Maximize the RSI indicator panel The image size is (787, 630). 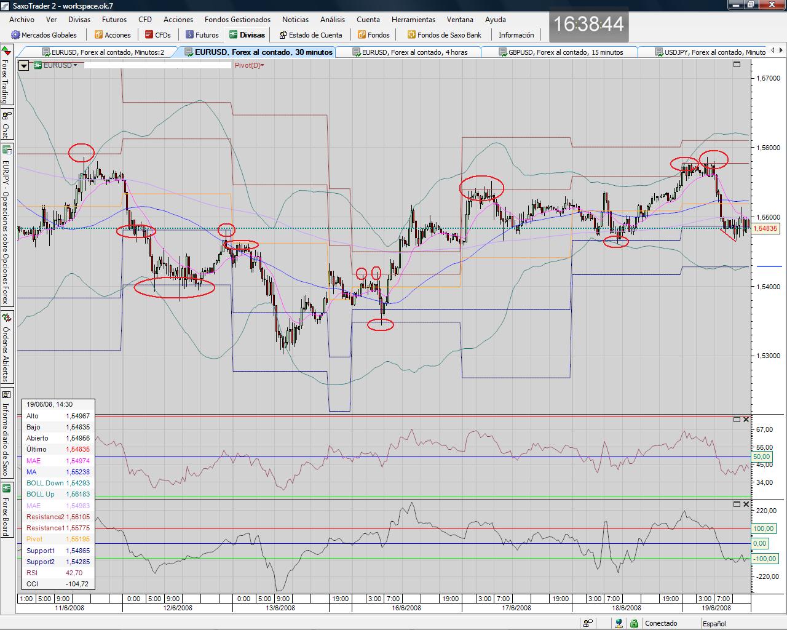(737, 420)
